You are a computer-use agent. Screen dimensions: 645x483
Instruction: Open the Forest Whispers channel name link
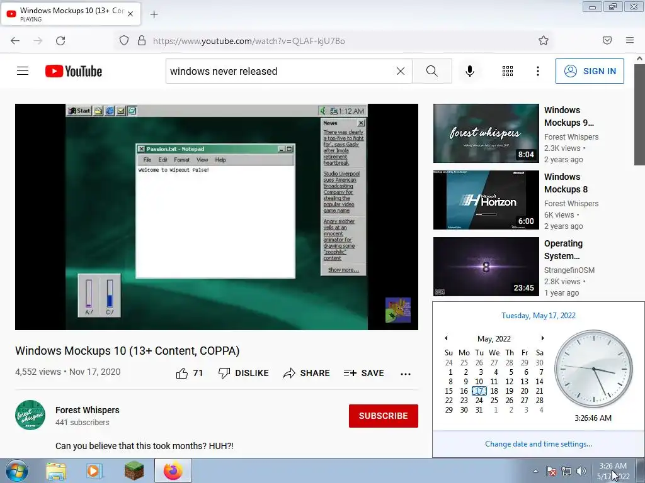[x=87, y=410]
